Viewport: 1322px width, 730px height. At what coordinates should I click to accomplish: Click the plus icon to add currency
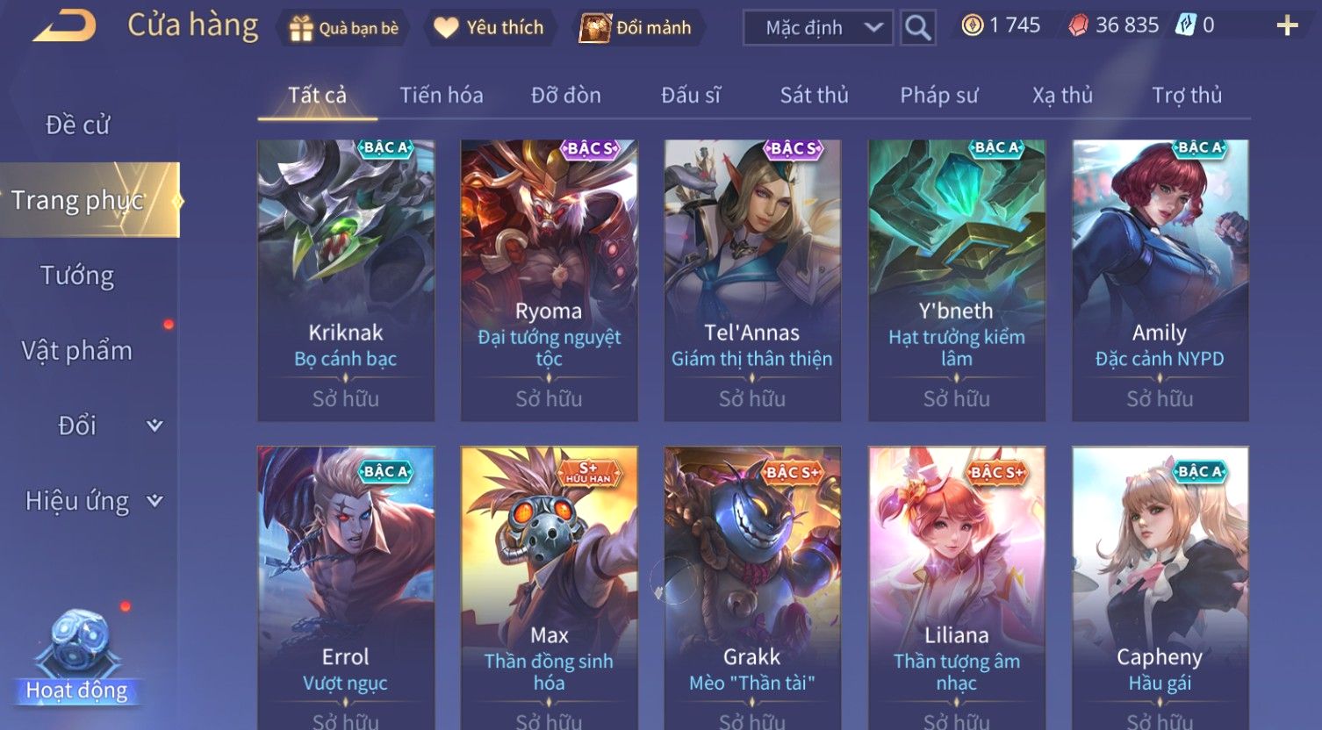1287,25
